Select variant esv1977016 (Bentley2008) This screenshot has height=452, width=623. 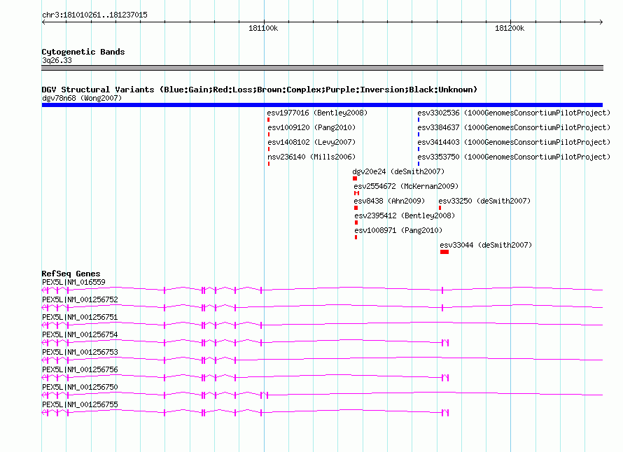tap(317, 113)
